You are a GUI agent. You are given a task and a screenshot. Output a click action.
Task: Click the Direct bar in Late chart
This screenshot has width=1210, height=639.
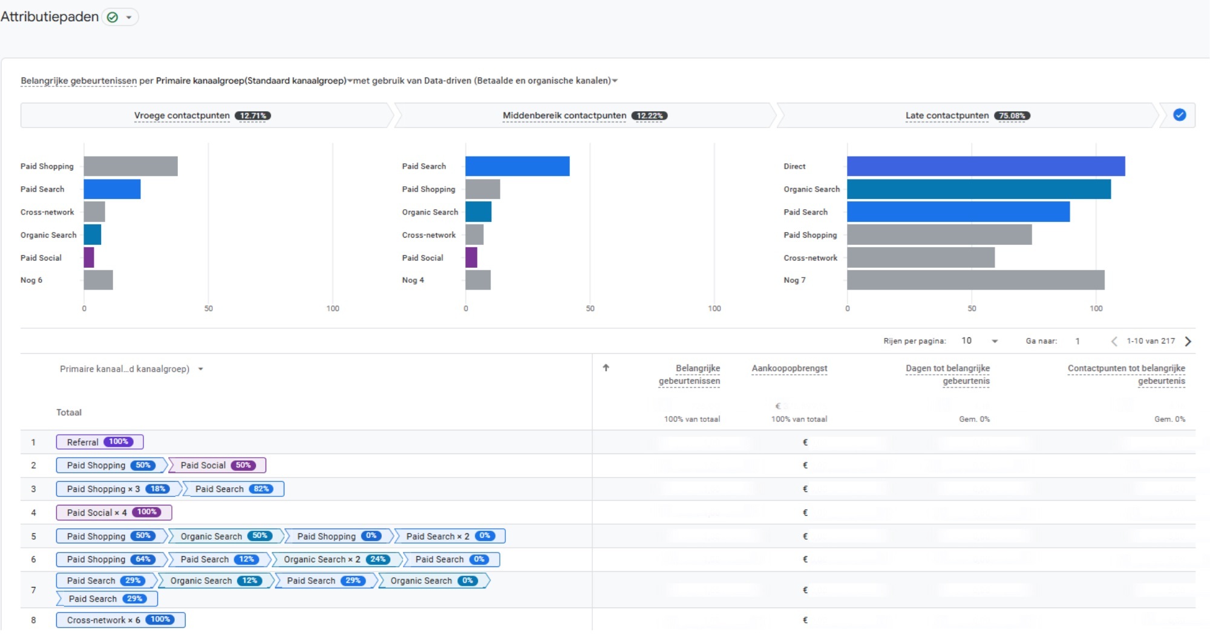click(986, 166)
